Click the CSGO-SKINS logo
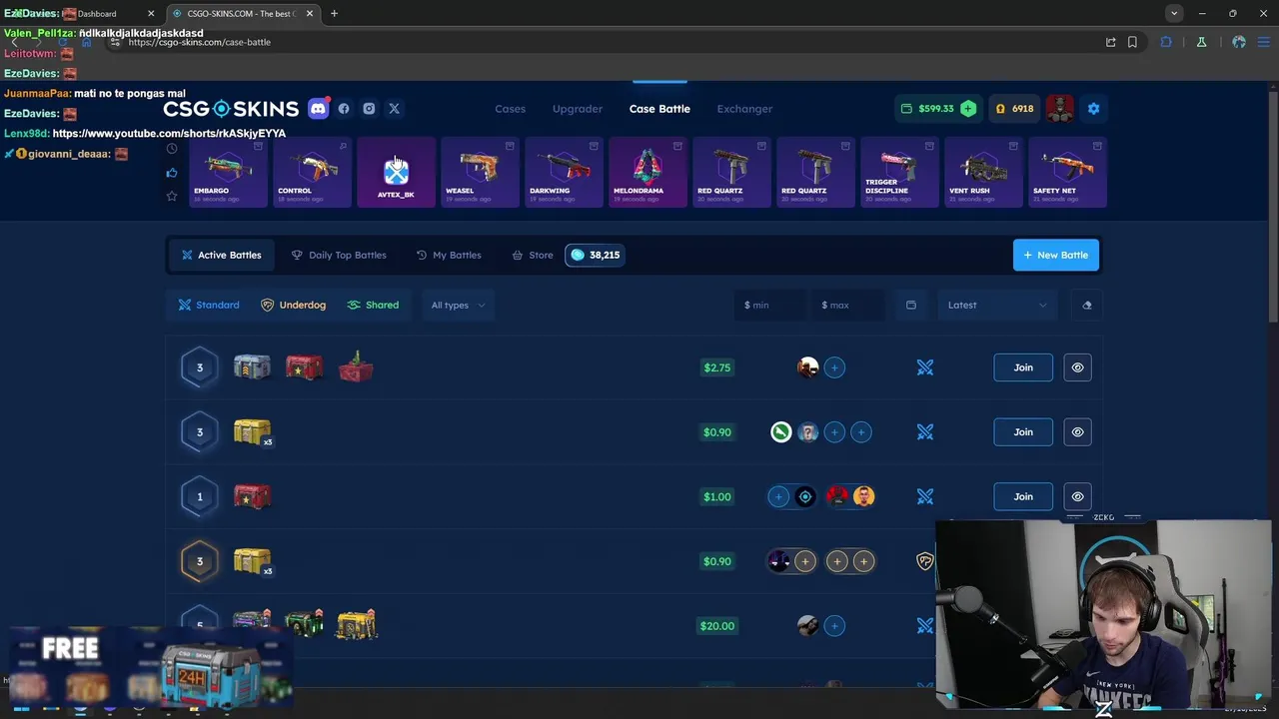Image resolution: width=1279 pixels, height=719 pixels. (x=231, y=109)
